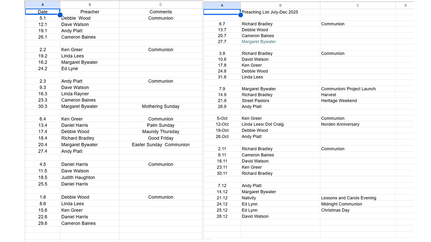This screenshot has width=431, height=242.
Task: Select the 'Preaching List July-Dec 2025' title cell
Action: [x=280, y=12]
